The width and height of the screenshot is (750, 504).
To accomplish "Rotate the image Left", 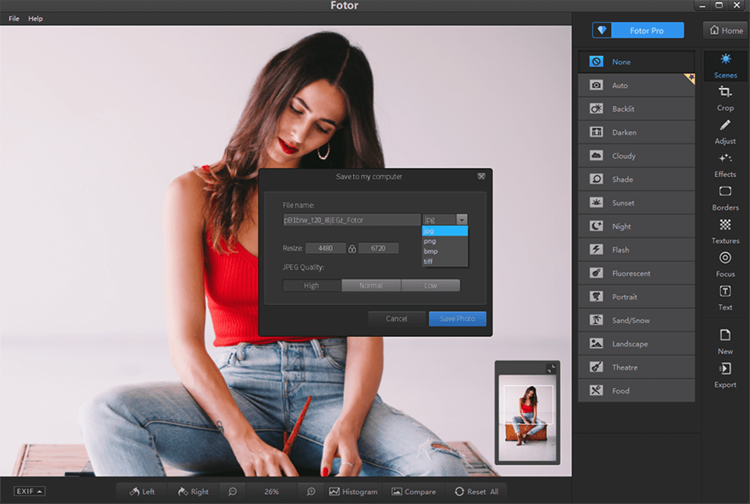I will tap(141, 492).
